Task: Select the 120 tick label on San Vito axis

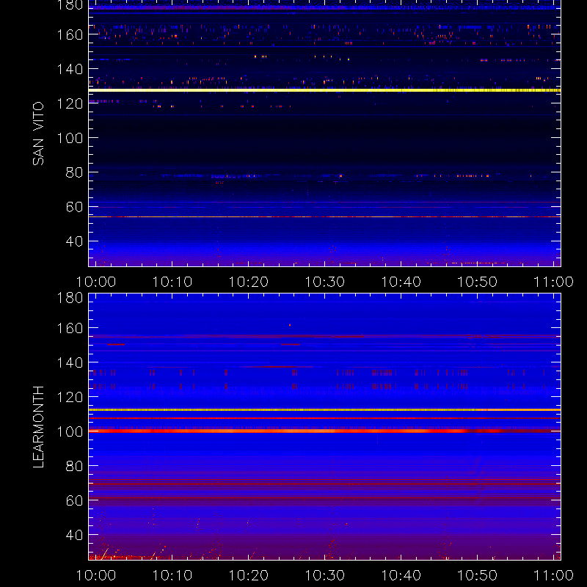Action: 70,103
